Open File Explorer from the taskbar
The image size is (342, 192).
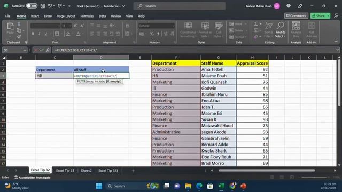tap(188, 186)
